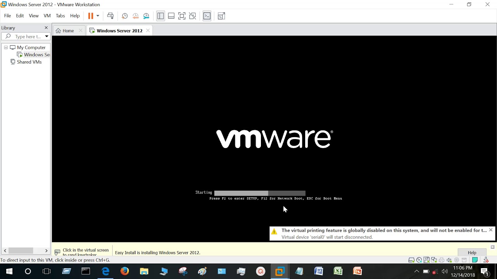Screen dimensions: 497x279
Task: Close the Easy Install information bar
Action: tap(493, 247)
